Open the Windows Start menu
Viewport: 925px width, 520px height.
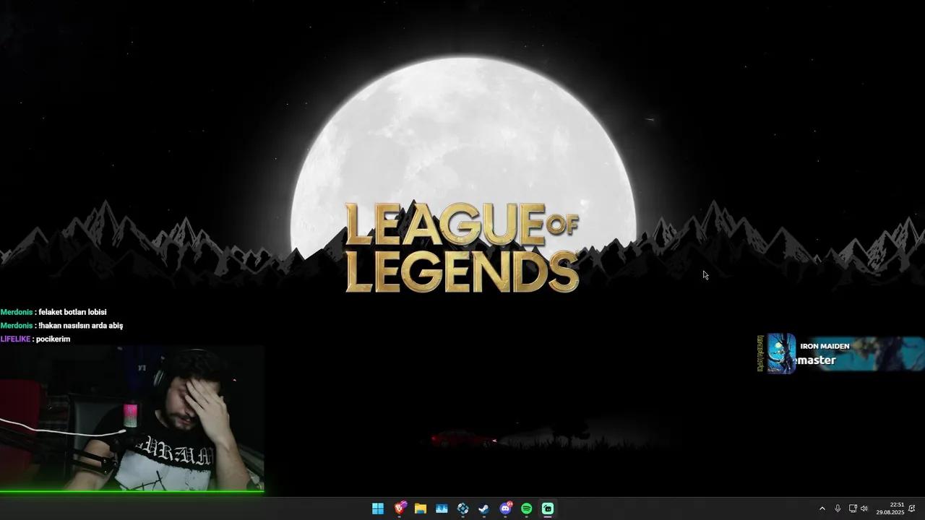pos(378,508)
